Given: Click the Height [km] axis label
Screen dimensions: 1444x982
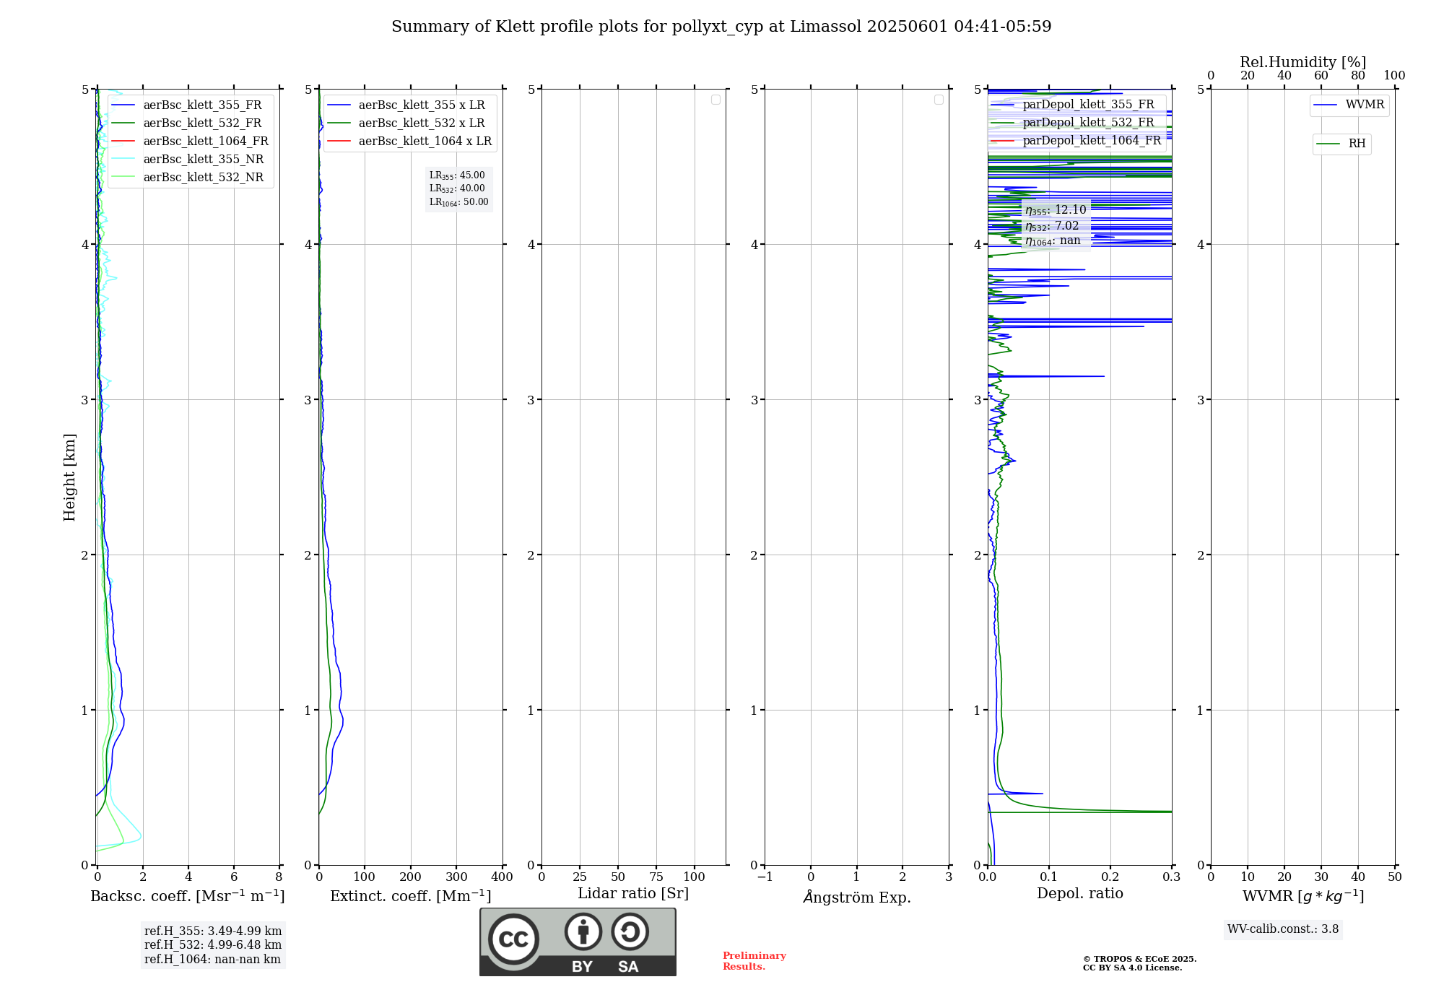Looking at the screenshot, I should click(x=69, y=477).
